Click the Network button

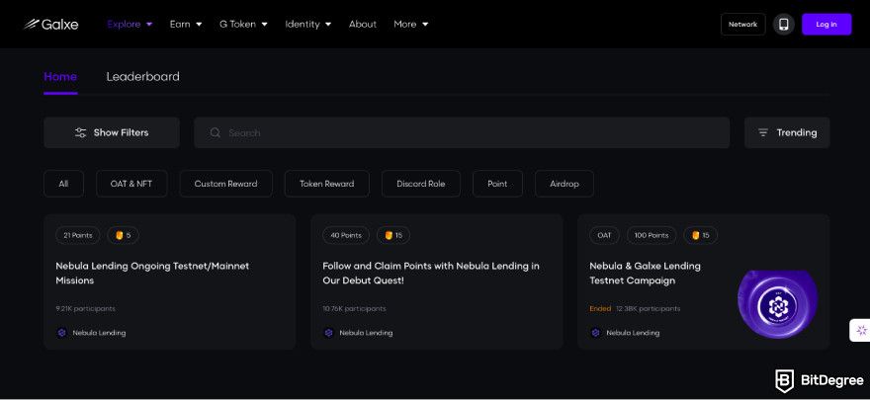tap(742, 25)
